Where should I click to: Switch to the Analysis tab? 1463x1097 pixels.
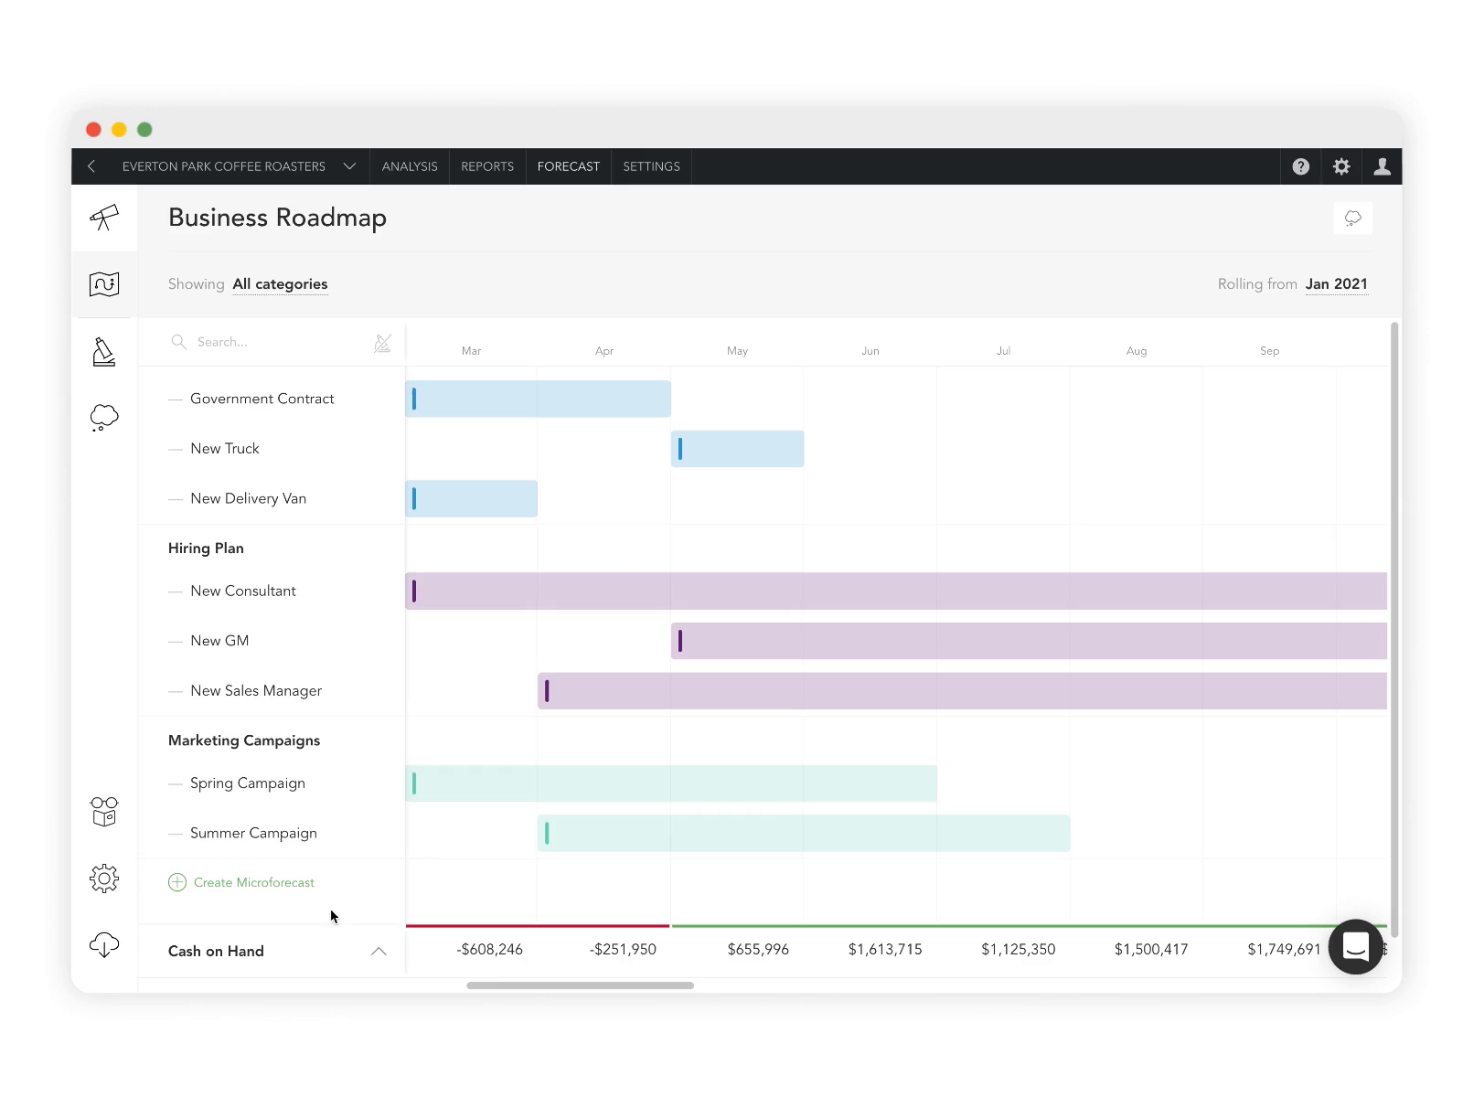pyautogui.click(x=410, y=166)
